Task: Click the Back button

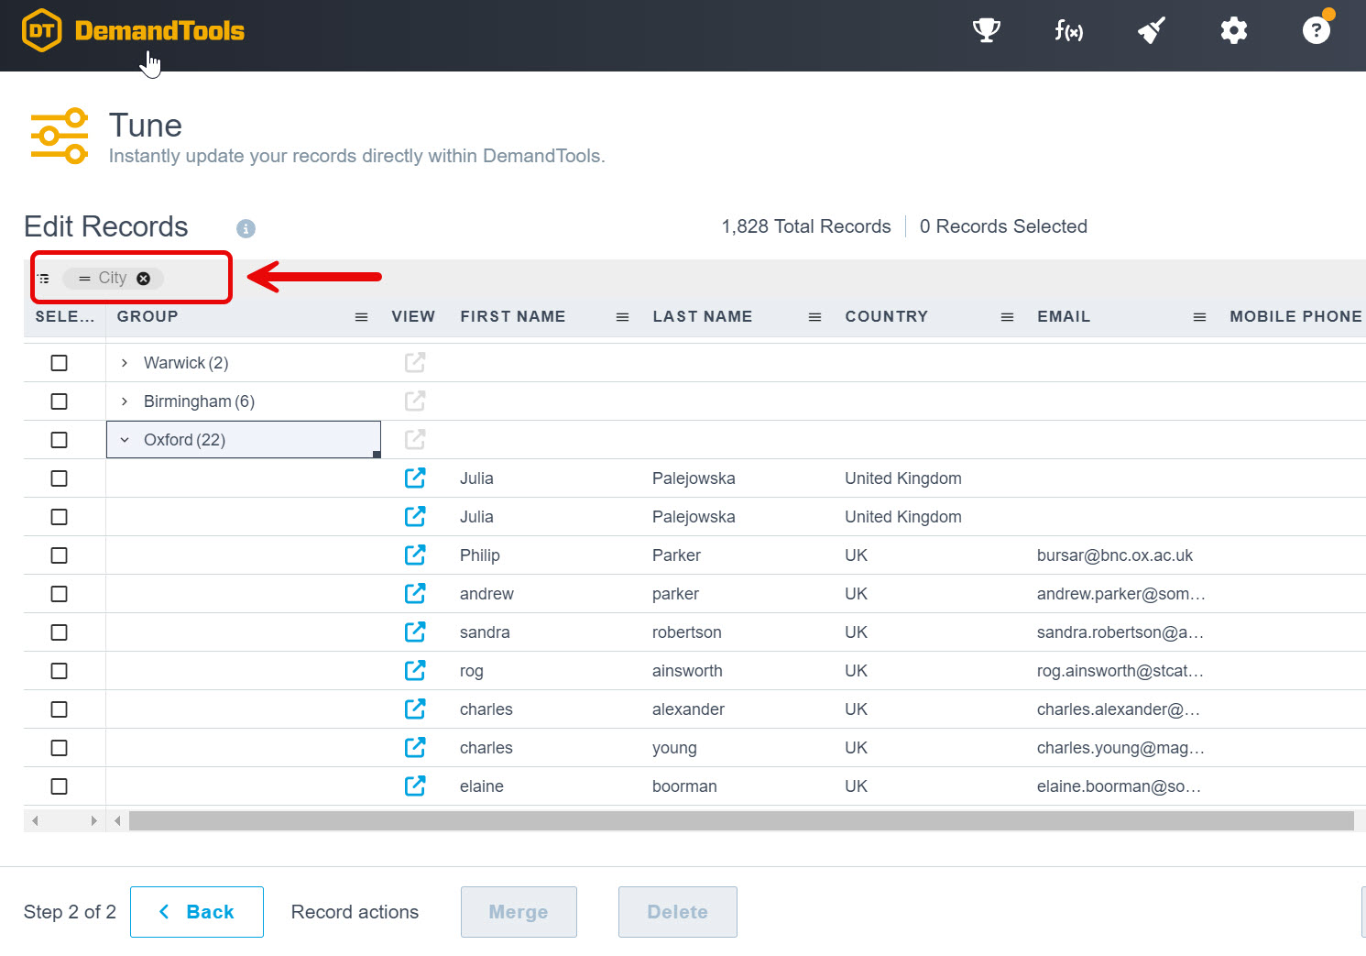Action: tap(197, 912)
